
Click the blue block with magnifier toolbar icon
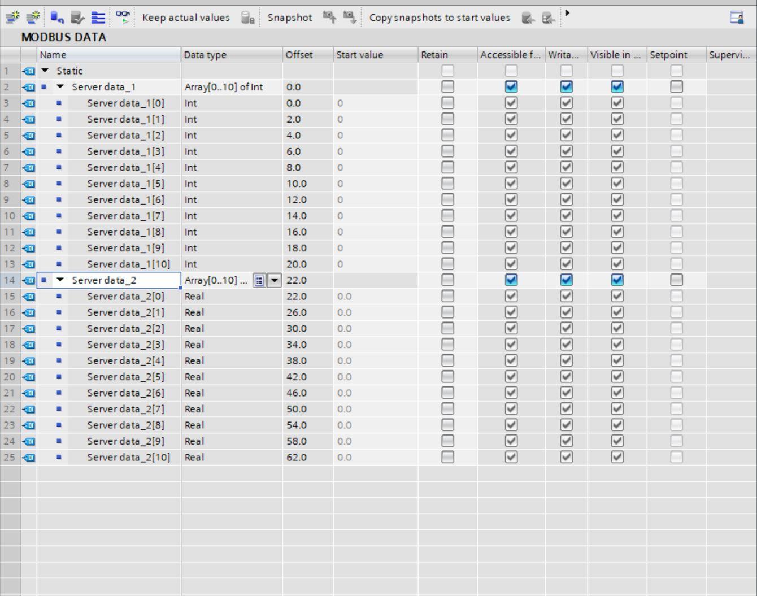56,18
